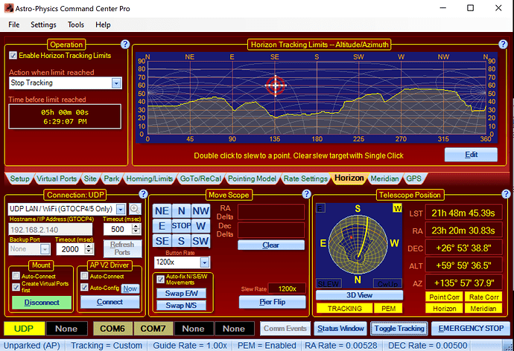Image resolution: width=514 pixels, height=351 pixels.
Task: Expand the UDP LAN / WiFi connection dropdown
Action: pos(121,209)
